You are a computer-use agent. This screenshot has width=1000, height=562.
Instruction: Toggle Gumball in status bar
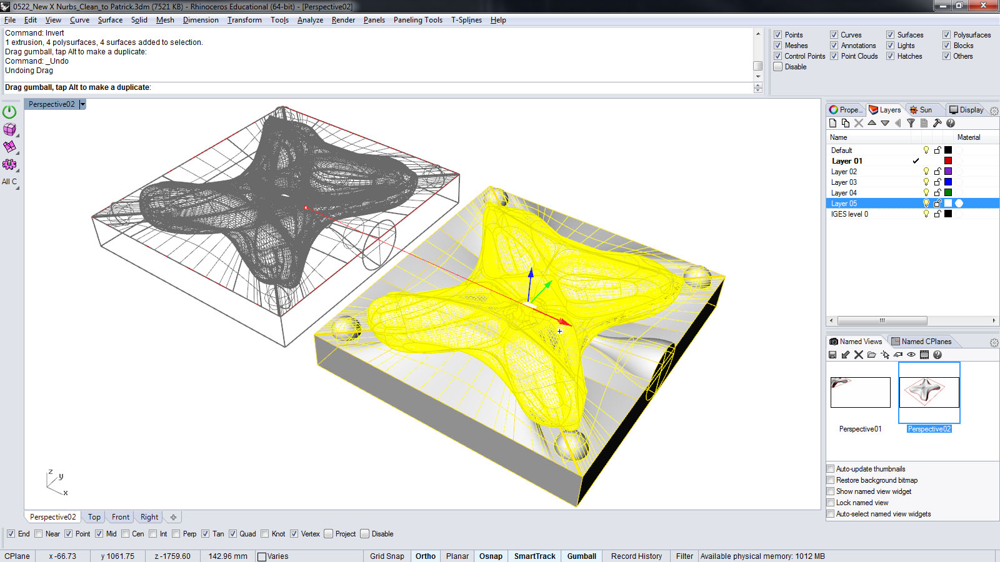click(582, 556)
